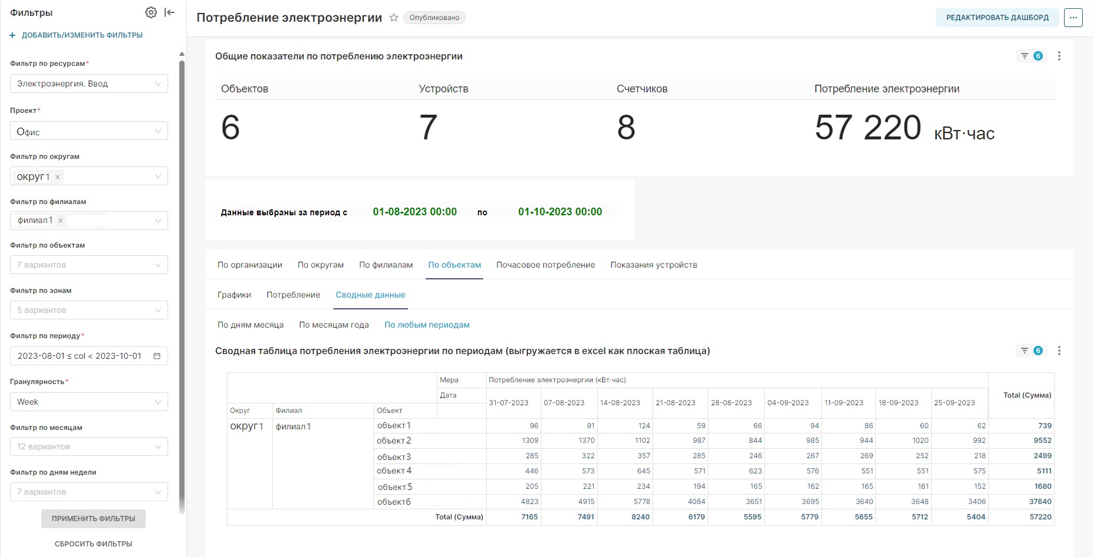Click the period range input field
1094x557 pixels.
pos(89,356)
